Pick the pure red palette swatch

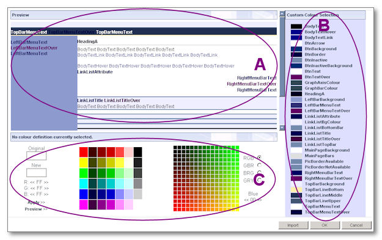click(84, 152)
